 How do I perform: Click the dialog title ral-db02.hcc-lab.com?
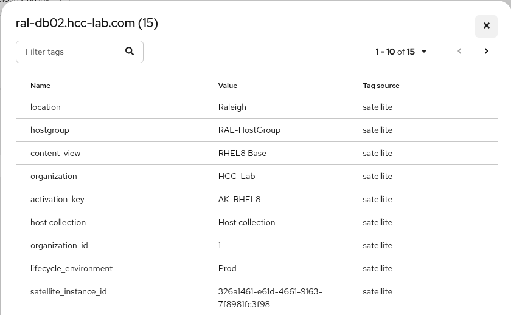pos(86,24)
